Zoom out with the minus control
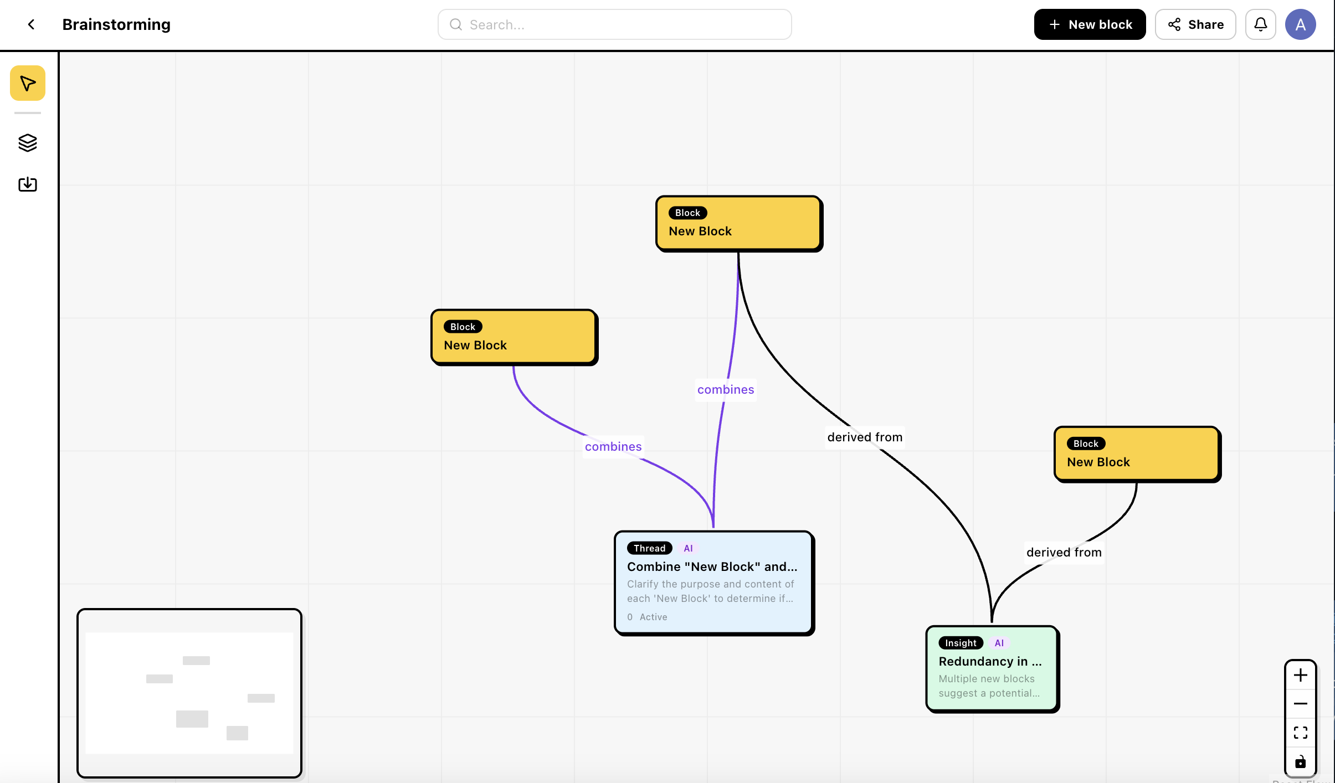 (x=1300, y=704)
